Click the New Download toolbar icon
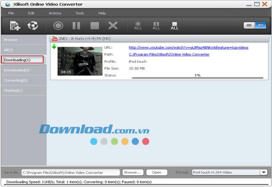The width and height of the screenshot is (272, 187). [x=15, y=26]
